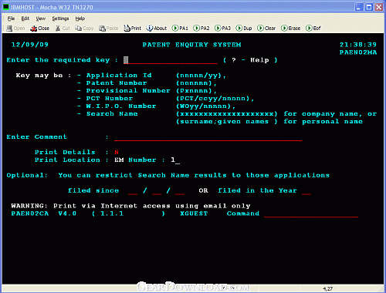Click the (WOyy/nnnnn) format text
Image resolution: width=386 pixels, height=293 pixels.
coord(205,106)
